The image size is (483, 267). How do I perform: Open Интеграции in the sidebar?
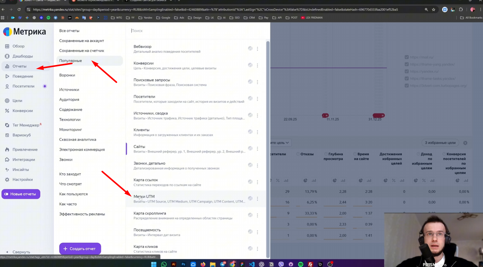click(x=24, y=159)
